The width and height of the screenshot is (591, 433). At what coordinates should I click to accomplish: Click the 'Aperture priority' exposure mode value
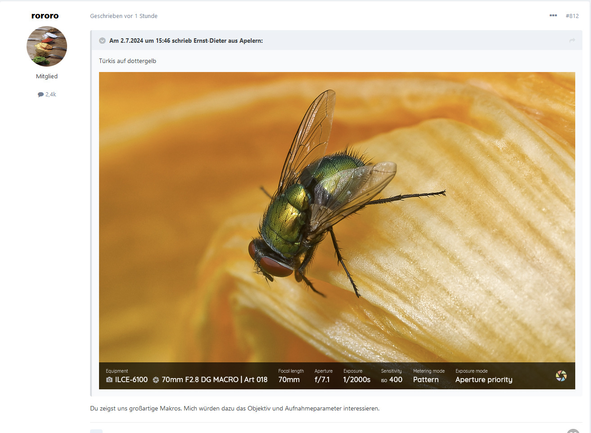pyautogui.click(x=483, y=380)
